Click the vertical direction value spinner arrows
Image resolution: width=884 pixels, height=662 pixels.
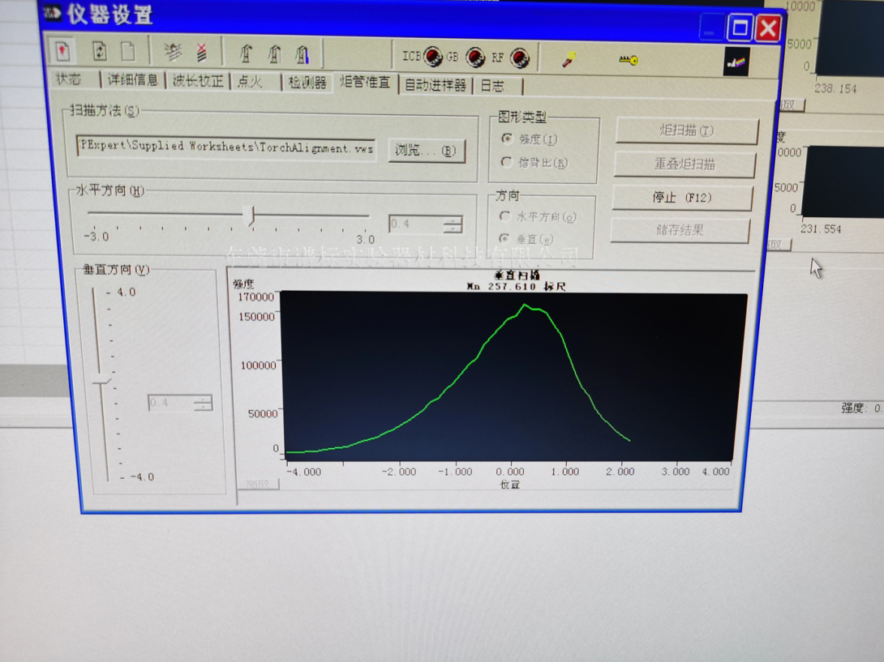(204, 403)
